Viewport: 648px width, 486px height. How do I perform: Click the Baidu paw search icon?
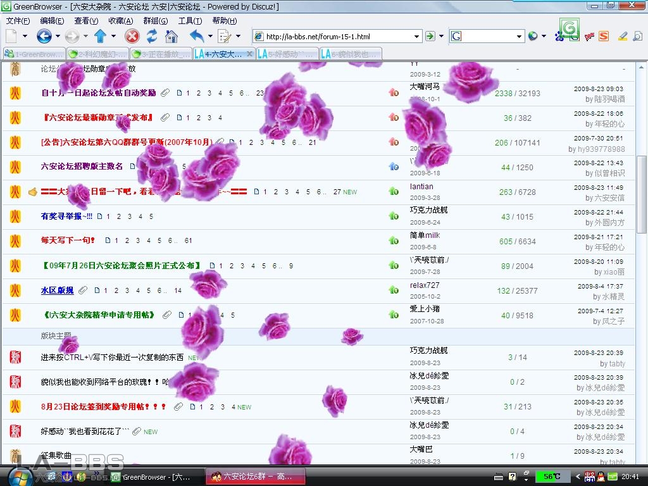tap(559, 37)
